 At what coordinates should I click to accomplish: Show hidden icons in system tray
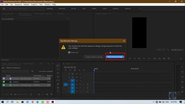(x=153, y=102)
